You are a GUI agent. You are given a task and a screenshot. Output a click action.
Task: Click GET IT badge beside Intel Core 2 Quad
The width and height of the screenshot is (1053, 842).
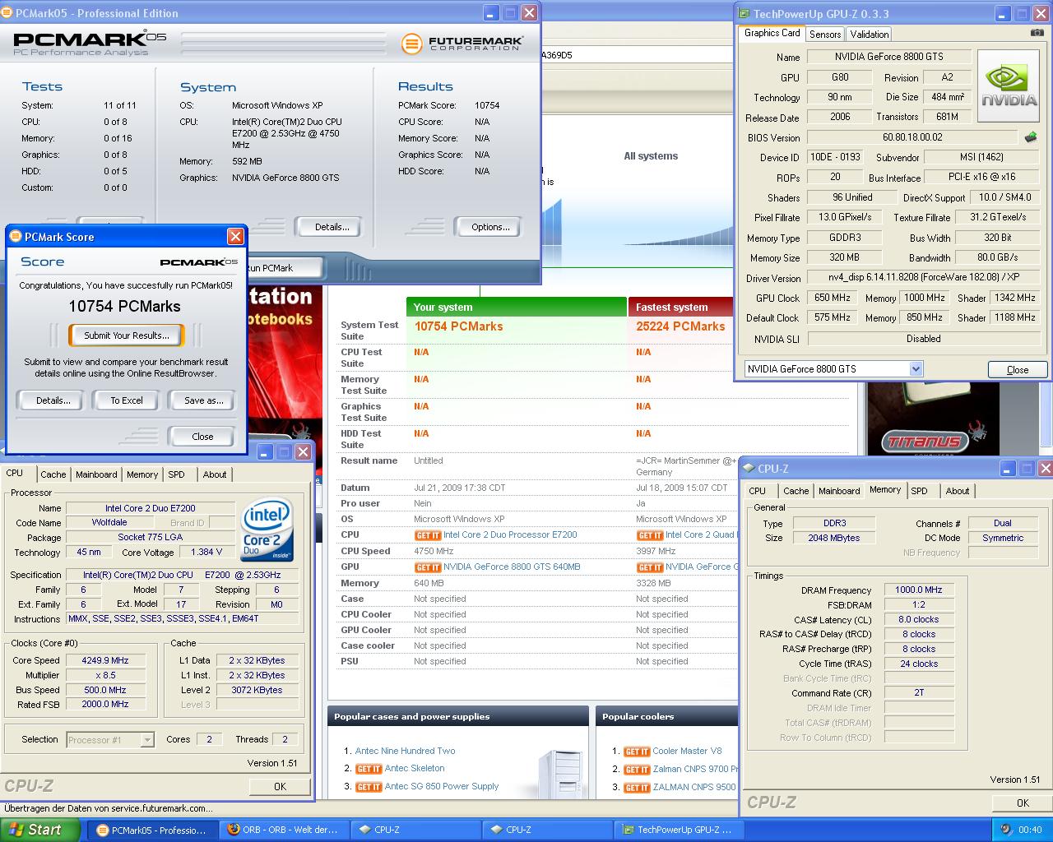pos(650,535)
